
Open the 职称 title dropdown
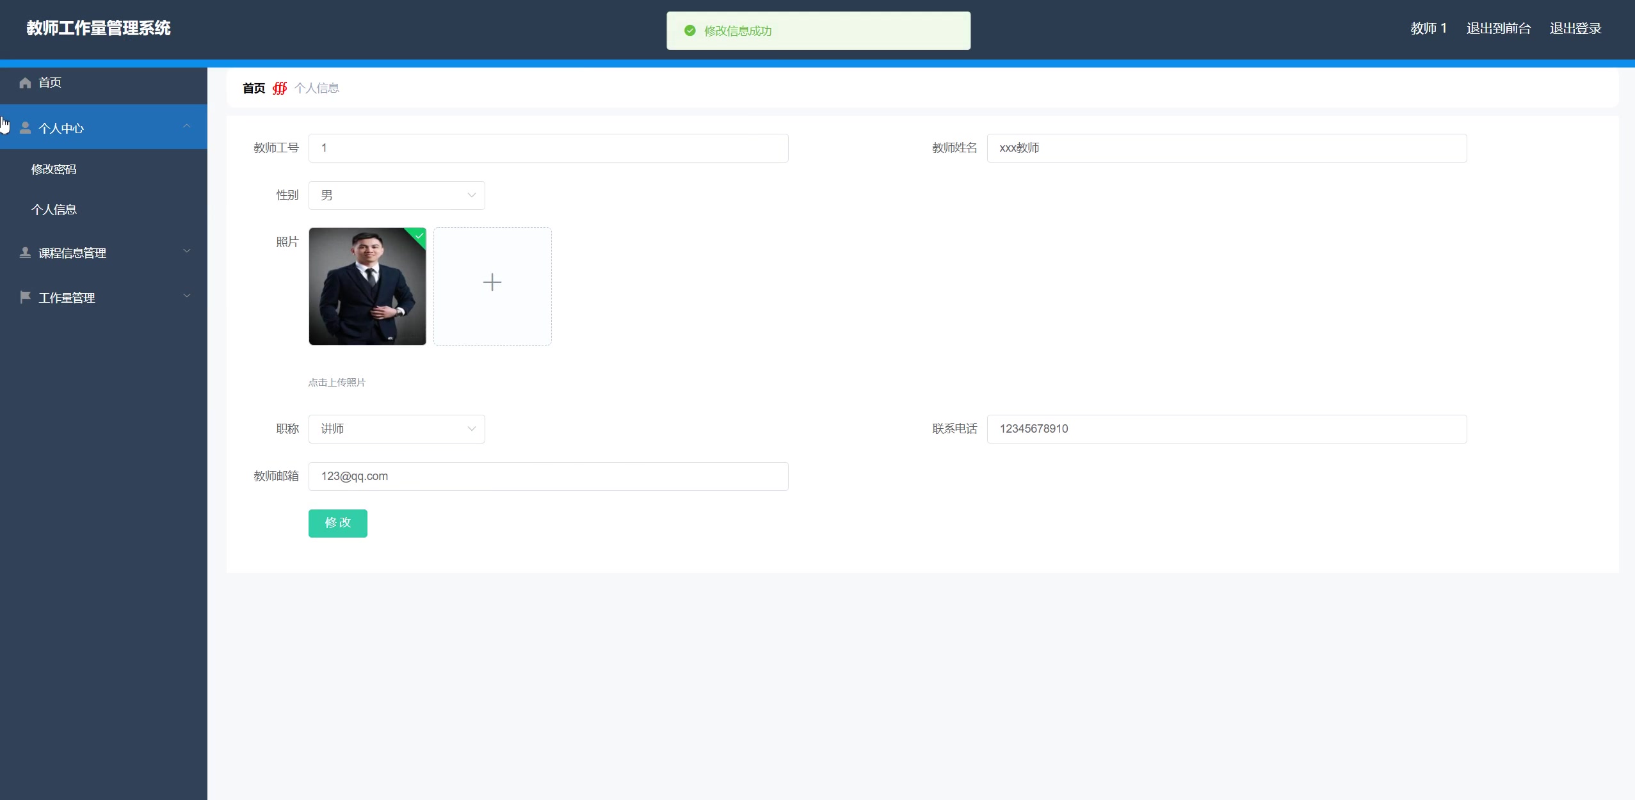pyautogui.click(x=396, y=429)
